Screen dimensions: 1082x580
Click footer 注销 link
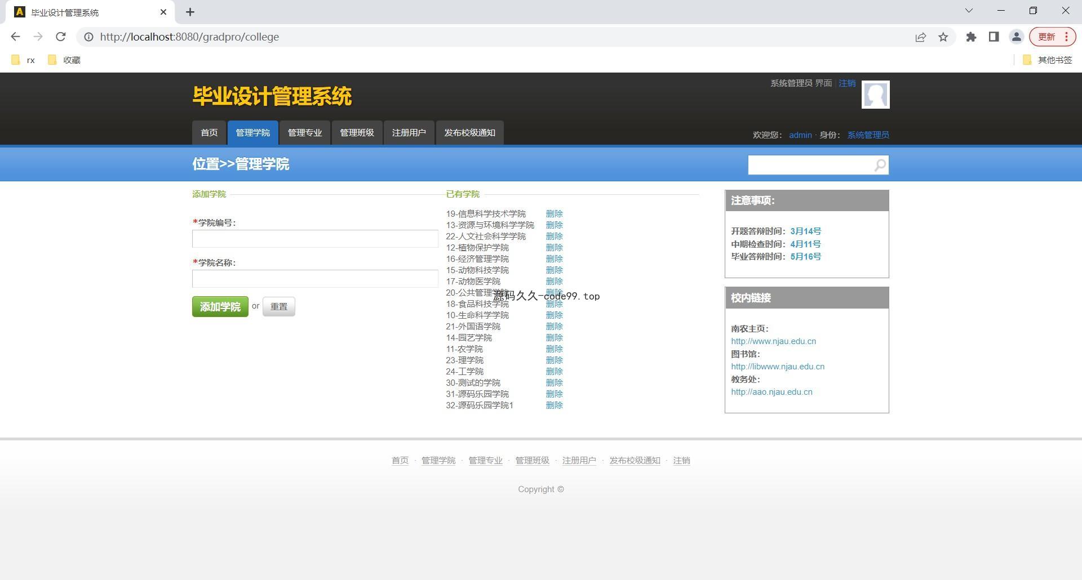[x=681, y=461]
